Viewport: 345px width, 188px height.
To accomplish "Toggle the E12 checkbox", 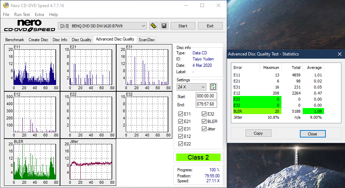I will pyautogui.click(x=180, y=136).
